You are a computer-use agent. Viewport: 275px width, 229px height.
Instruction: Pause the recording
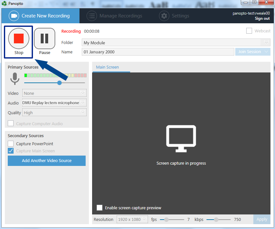(45, 38)
